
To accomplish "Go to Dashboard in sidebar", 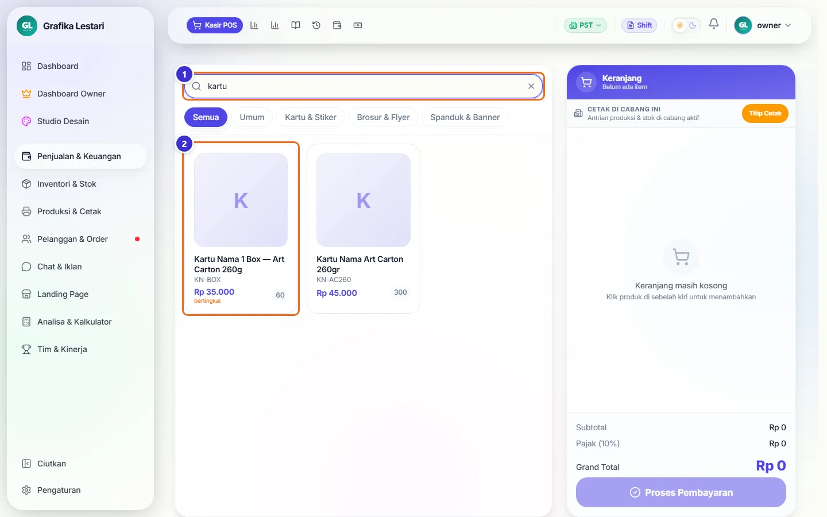I will (x=80, y=66).
